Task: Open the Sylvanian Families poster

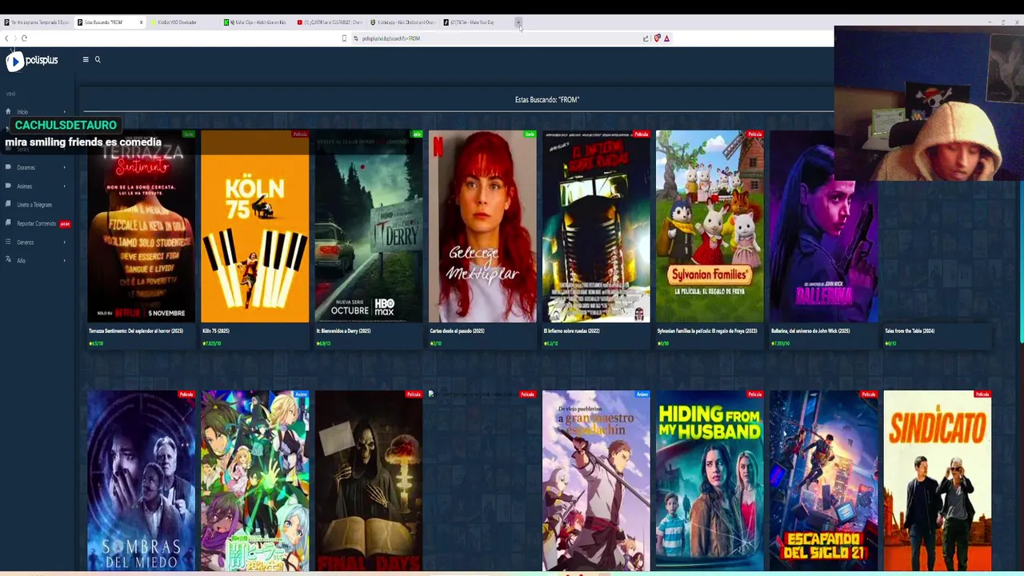Action: point(710,226)
